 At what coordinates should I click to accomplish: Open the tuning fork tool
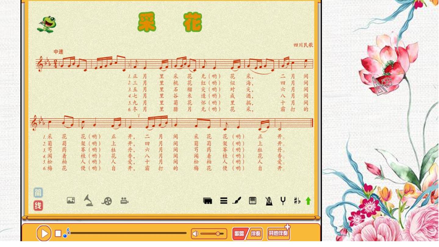283,201
